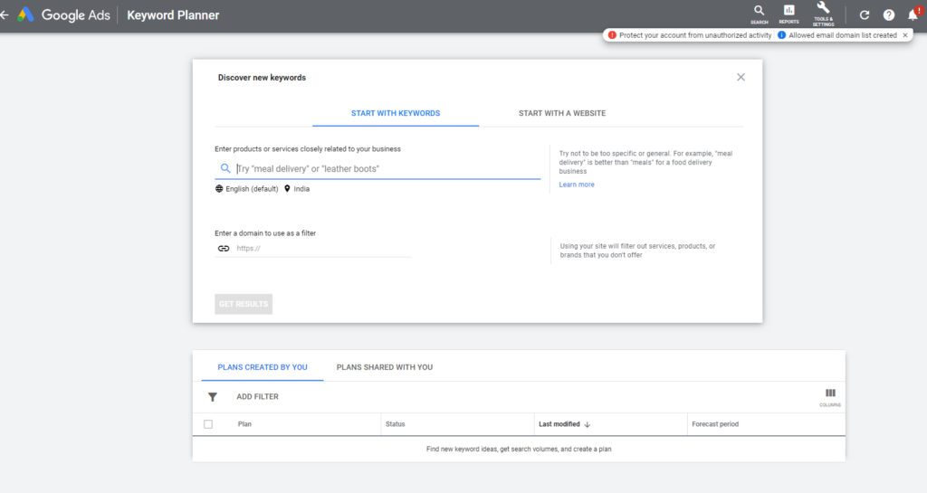This screenshot has height=493, width=927.
Task: Click the red error icon in alert
Action: click(612, 35)
